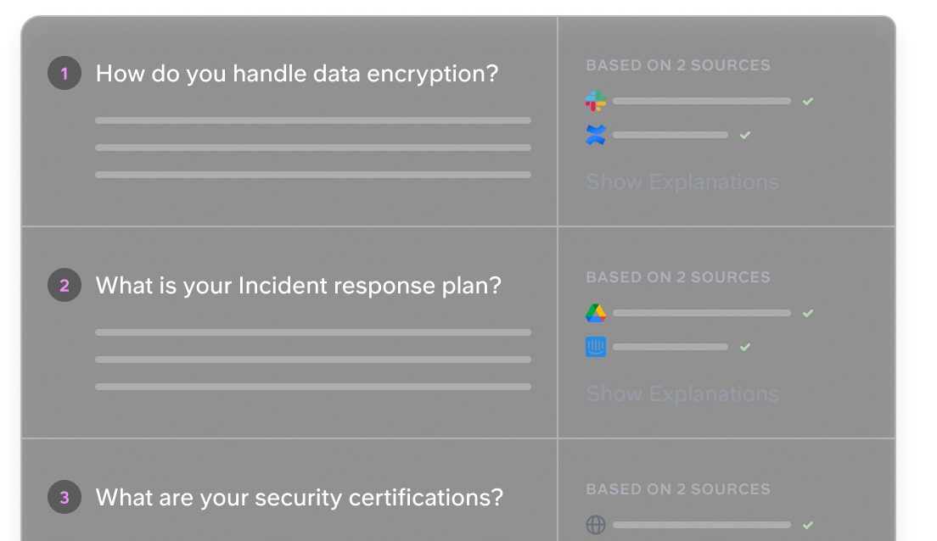Image resolution: width=937 pixels, height=541 pixels.
Task: Select "What are your security certifications?" question
Action: coord(300,498)
